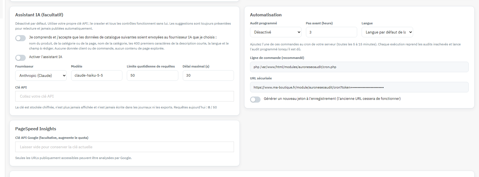Click the Clé API Google input field
479x177 pixels.
pyautogui.click(x=125, y=147)
